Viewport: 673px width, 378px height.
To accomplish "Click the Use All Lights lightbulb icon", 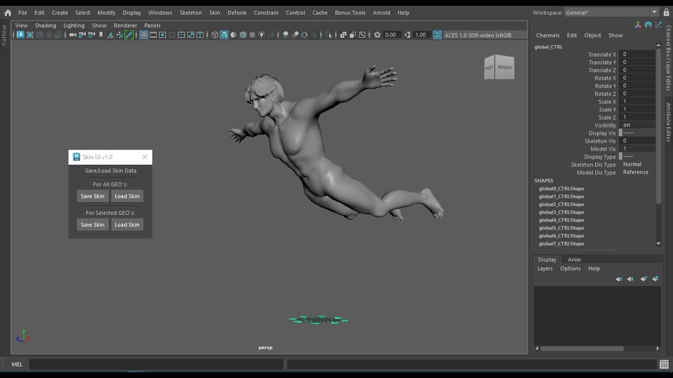I will 261,35.
